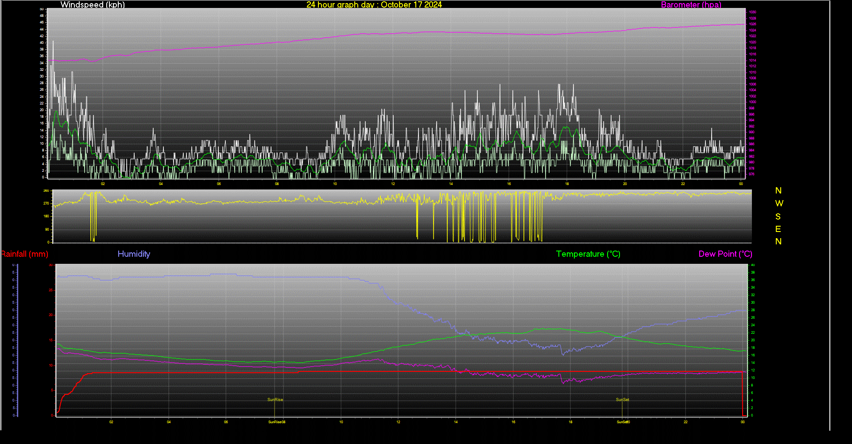
Task: Click the "360" wind direction axis value
Action: pos(46,191)
